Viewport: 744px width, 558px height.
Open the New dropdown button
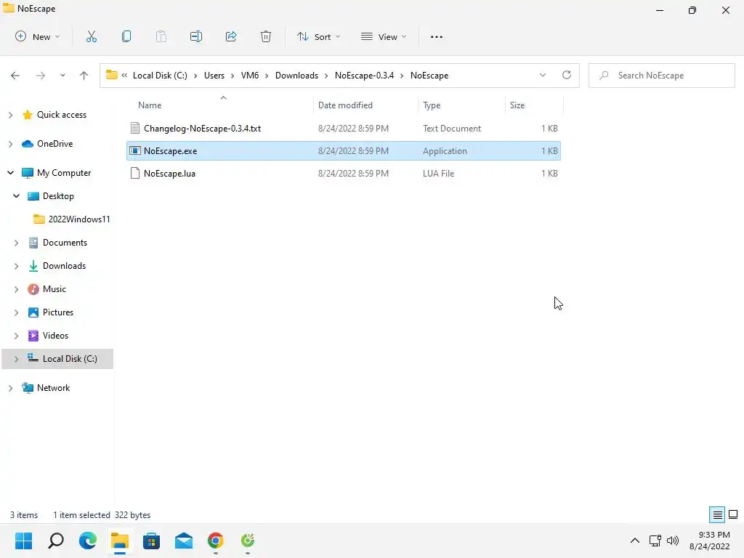coord(37,36)
